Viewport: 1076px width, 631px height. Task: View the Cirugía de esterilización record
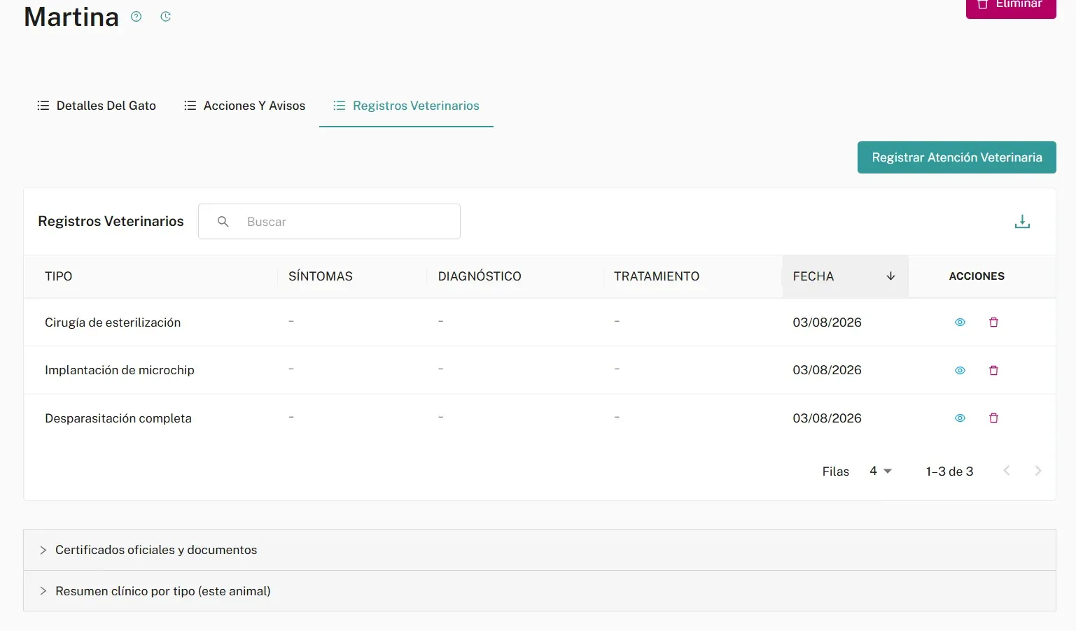pyautogui.click(x=960, y=322)
